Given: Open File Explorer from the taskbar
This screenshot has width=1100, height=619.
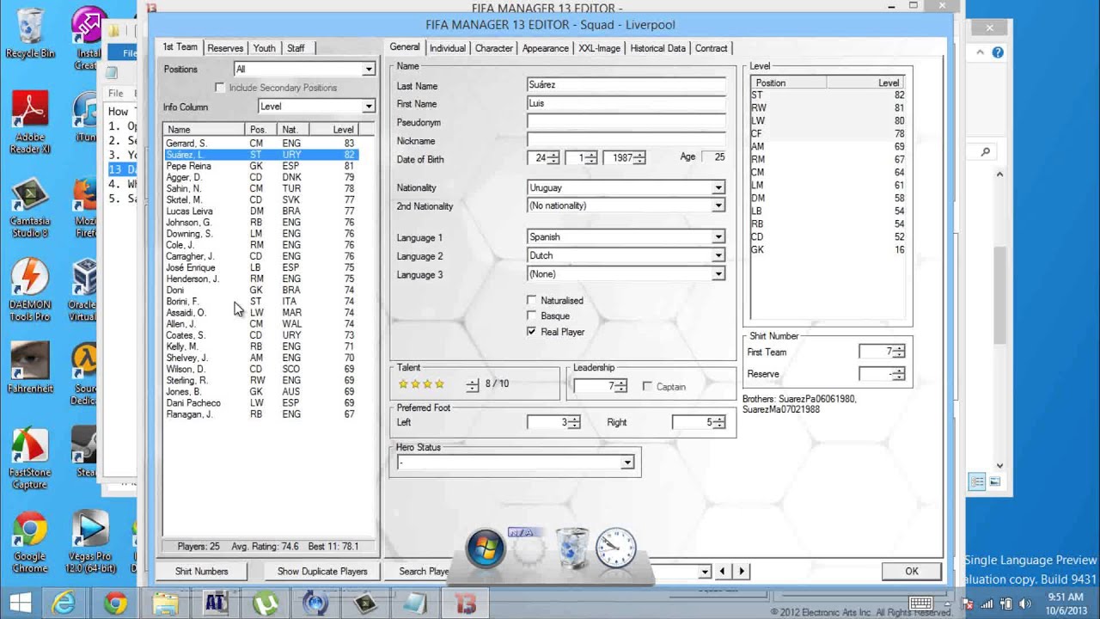Looking at the screenshot, I should coord(165,603).
